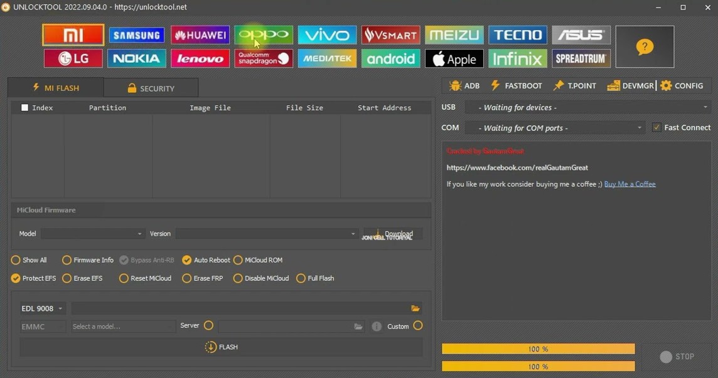Select the Tecno brand icon
The width and height of the screenshot is (718, 378).
(517, 34)
